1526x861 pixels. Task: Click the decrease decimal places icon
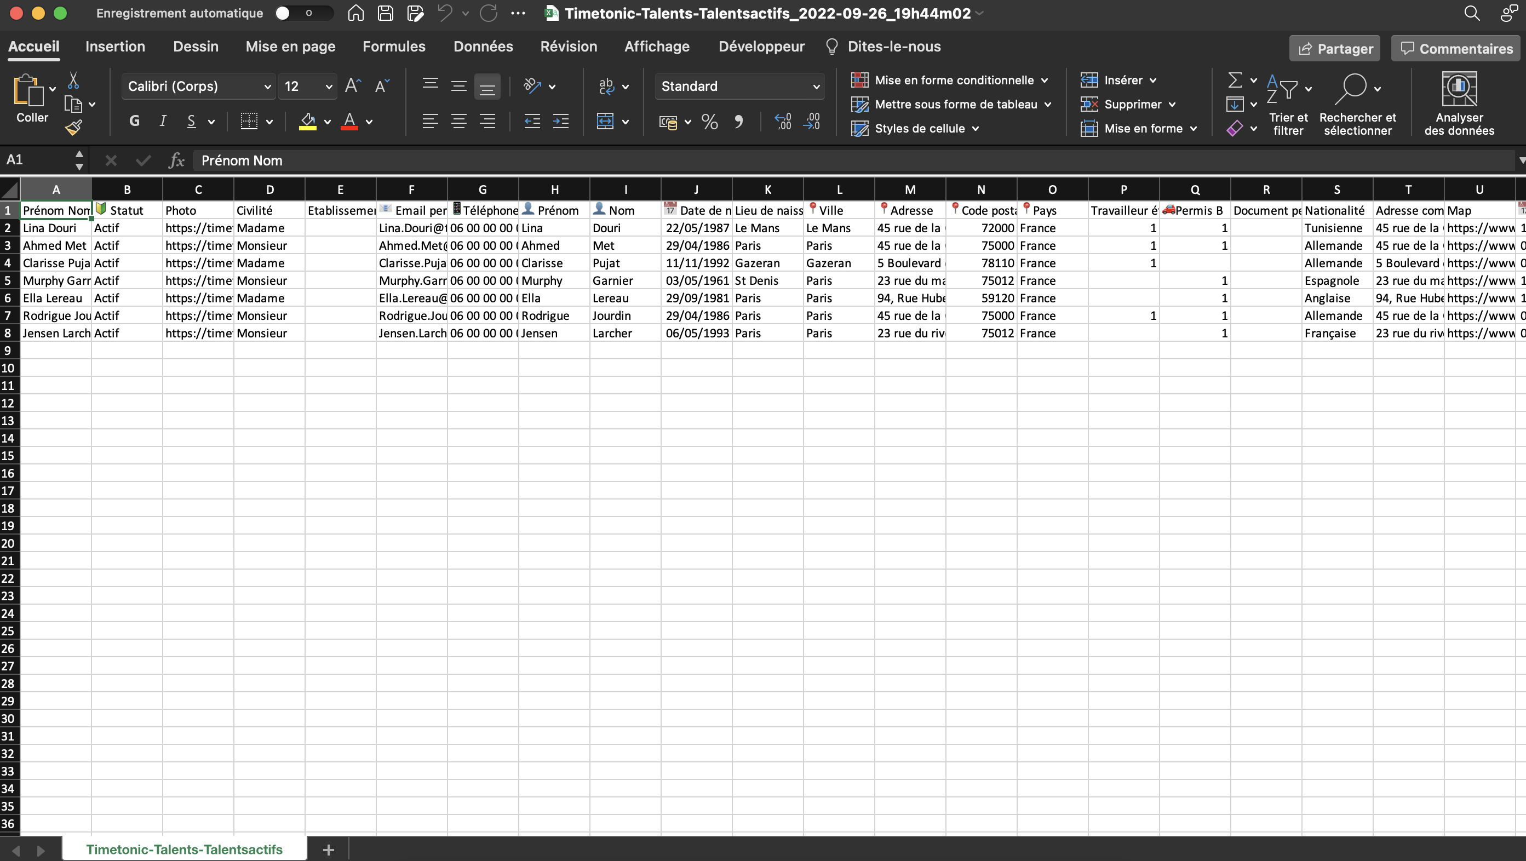coord(812,122)
